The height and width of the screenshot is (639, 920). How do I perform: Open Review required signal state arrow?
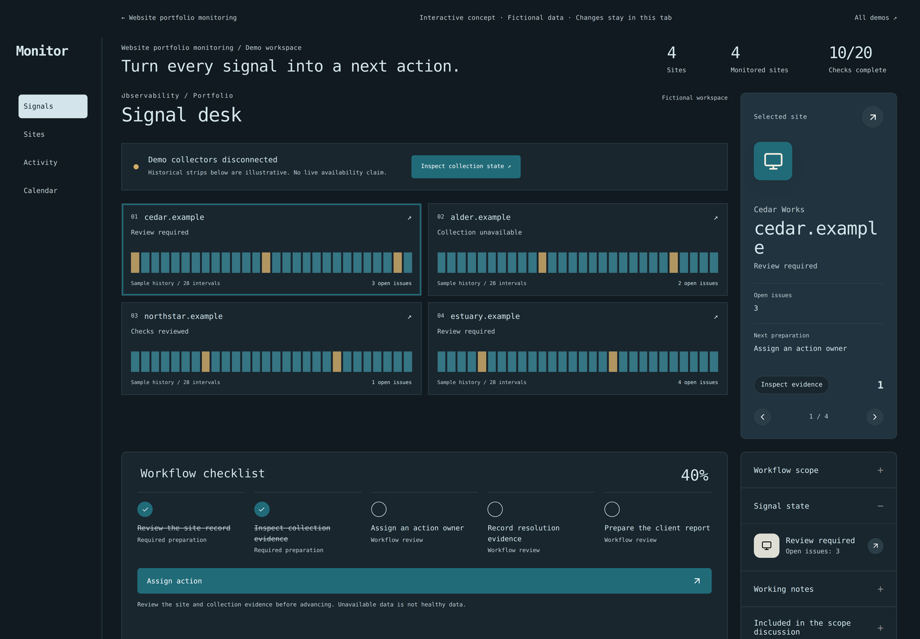[876, 546]
